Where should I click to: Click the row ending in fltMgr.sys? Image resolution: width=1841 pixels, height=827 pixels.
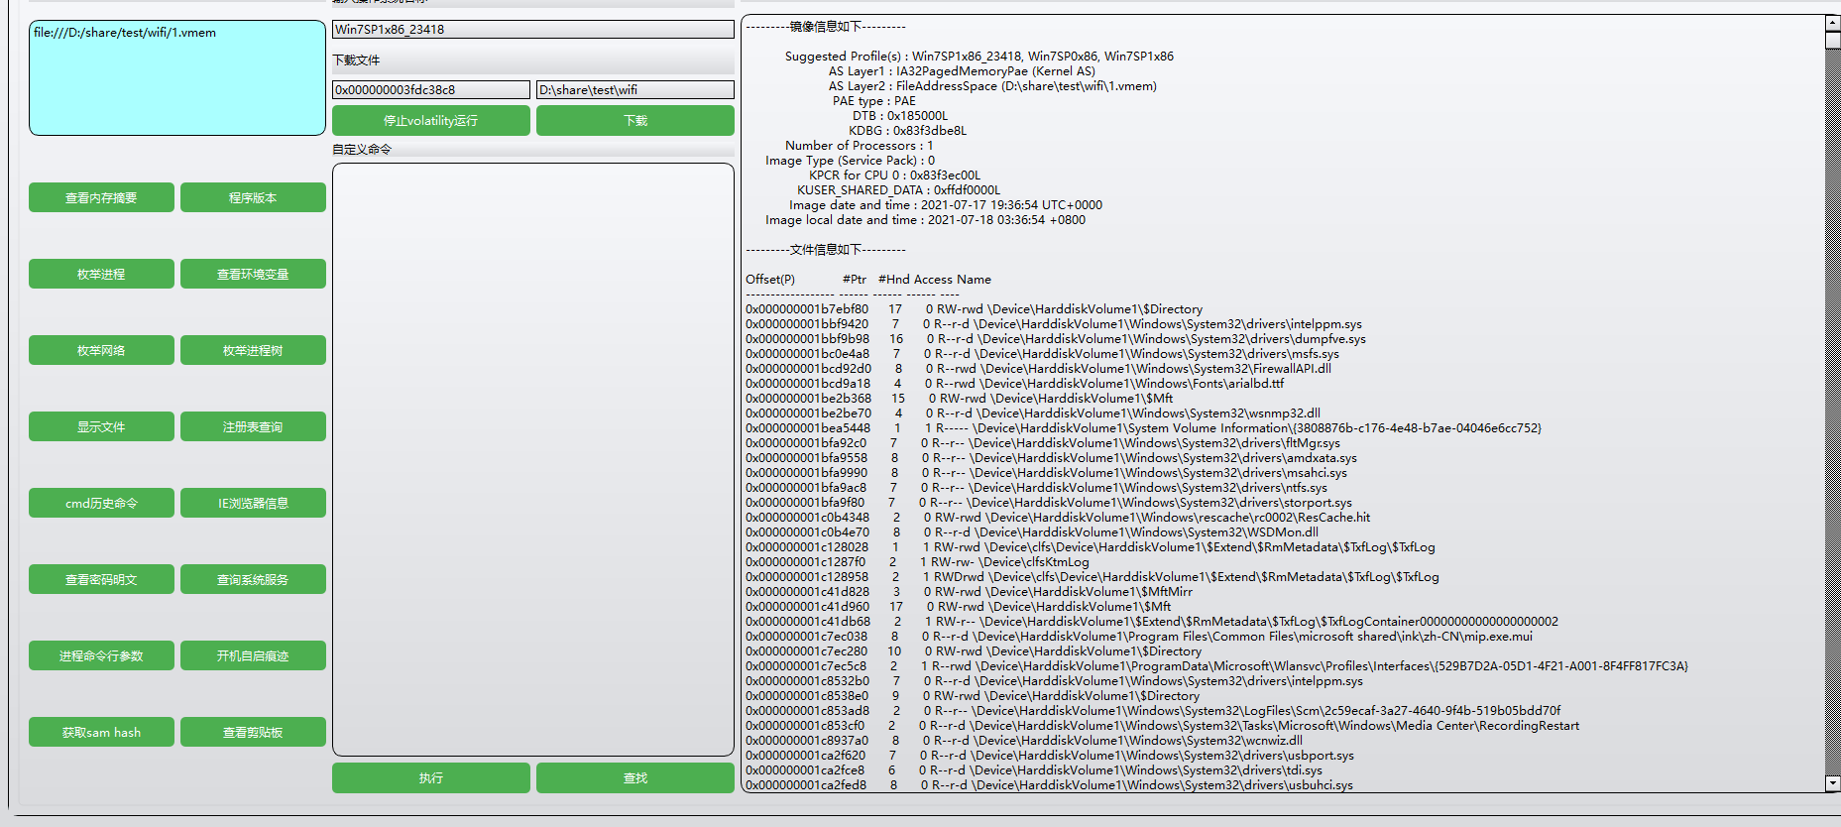(x=1043, y=443)
